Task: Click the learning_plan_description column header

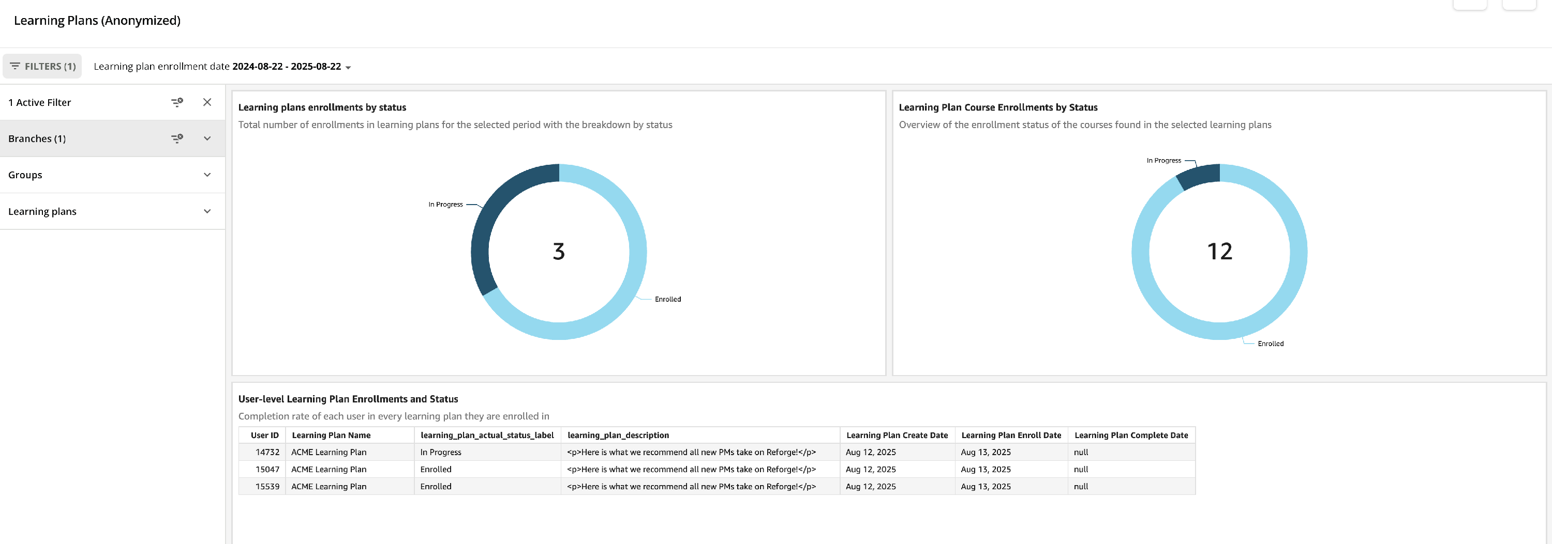Action: click(x=618, y=435)
